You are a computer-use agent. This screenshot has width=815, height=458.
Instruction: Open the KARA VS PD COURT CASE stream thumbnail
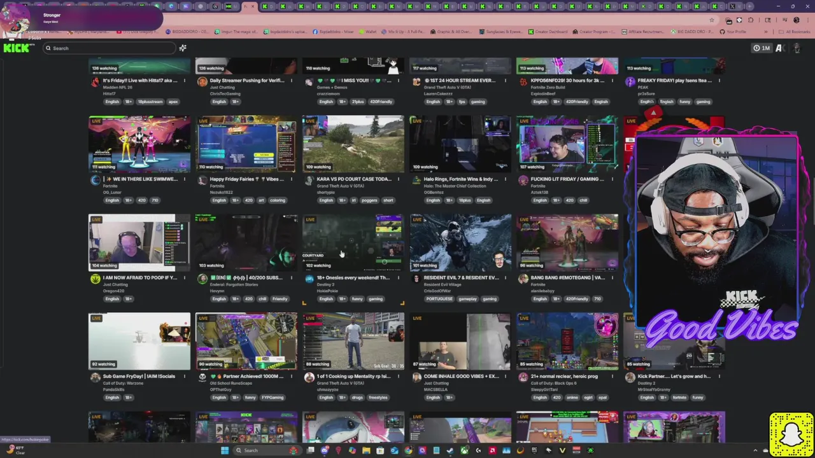(x=353, y=144)
